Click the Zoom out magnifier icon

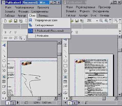(101, 21)
